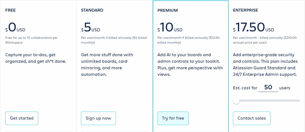Click the middle of the slider track

(267, 101)
